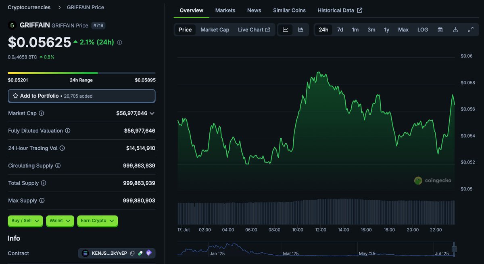Image resolution: width=484 pixels, height=264 pixels.
Task: Set chart range to 1y
Action: (x=387, y=29)
